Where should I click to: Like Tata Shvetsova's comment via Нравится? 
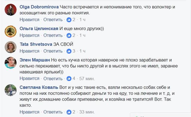tap(30, 51)
